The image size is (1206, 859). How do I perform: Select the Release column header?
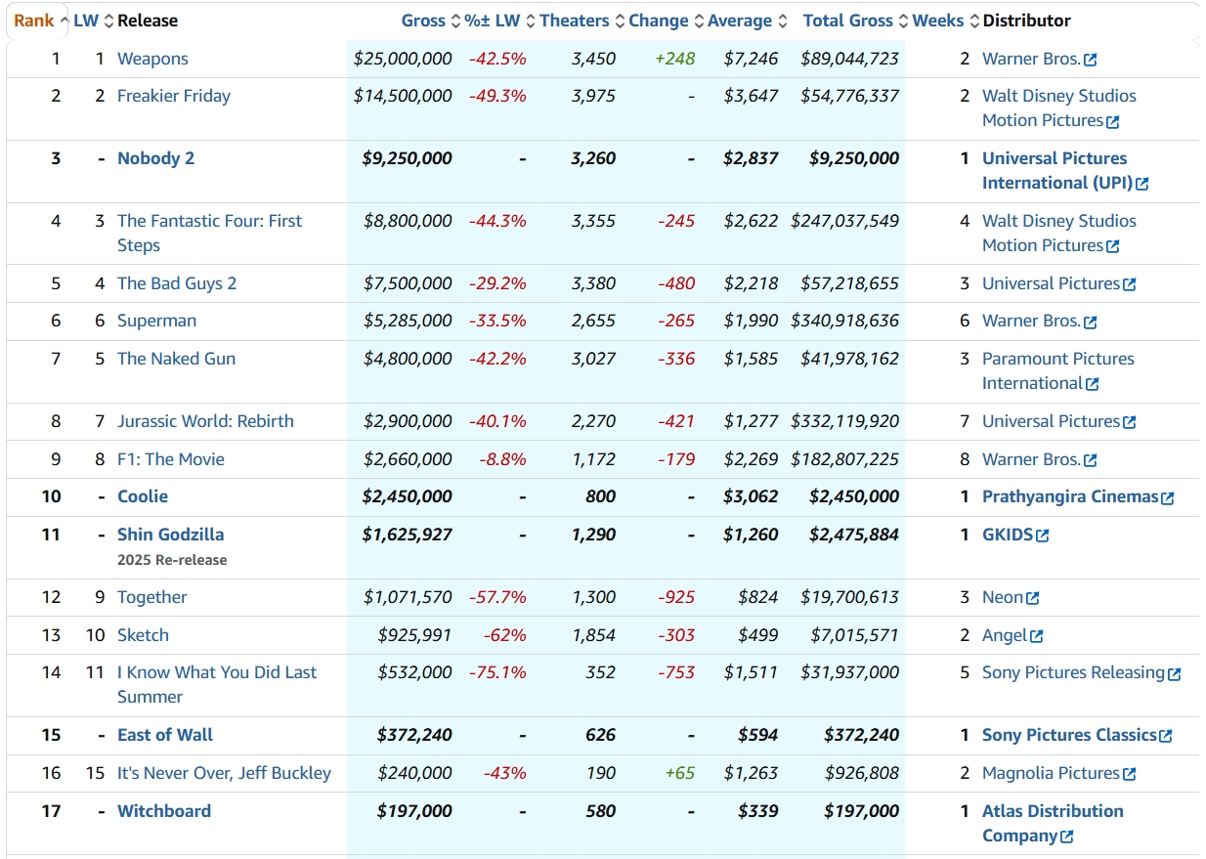point(148,21)
